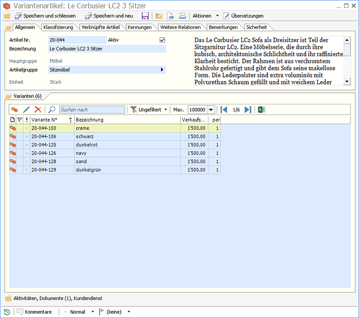This screenshot has height=318, width=359.
Task: Click the document export icon in toolbar
Action: 171,16
